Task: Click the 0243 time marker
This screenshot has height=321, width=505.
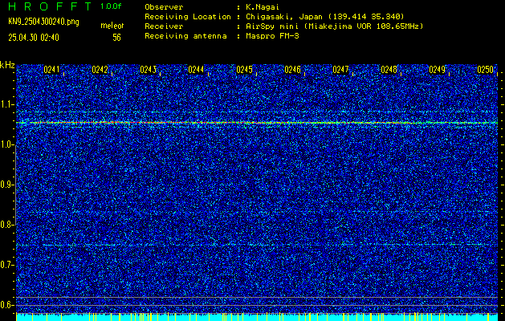Action: 149,70
